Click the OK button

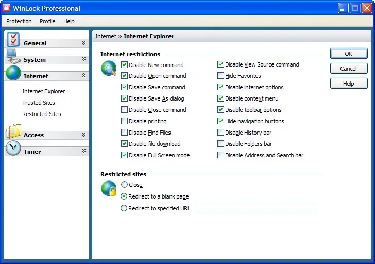(x=349, y=54)
